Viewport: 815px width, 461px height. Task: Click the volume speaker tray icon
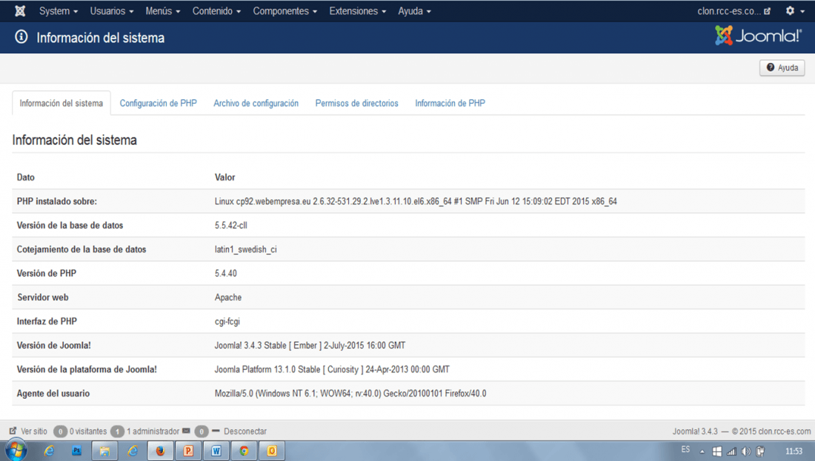tap(746, 451)
